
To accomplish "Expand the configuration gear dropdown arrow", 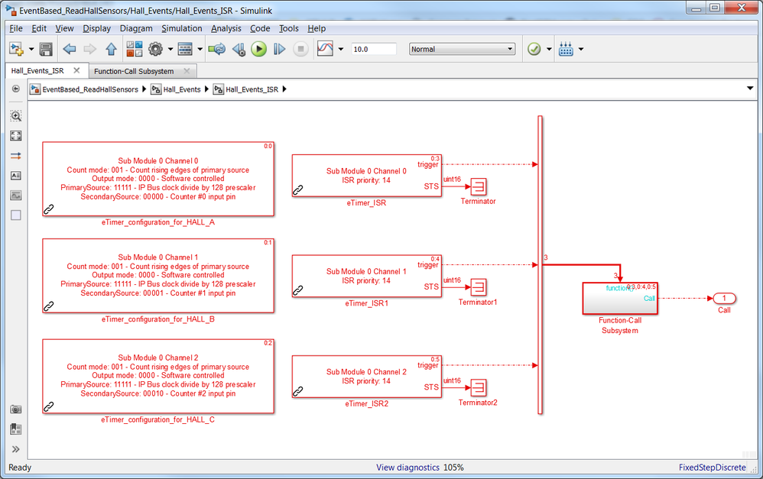I will point(170,49).
